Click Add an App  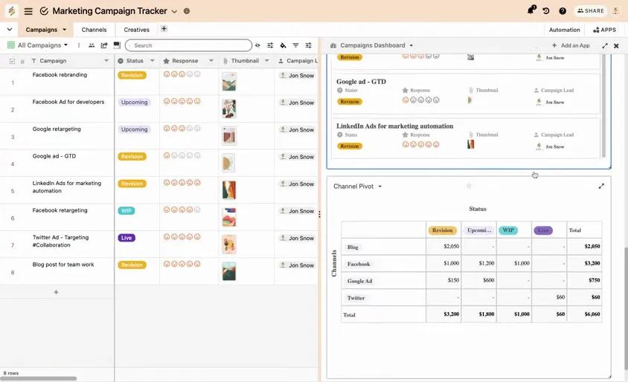(571, 45)
